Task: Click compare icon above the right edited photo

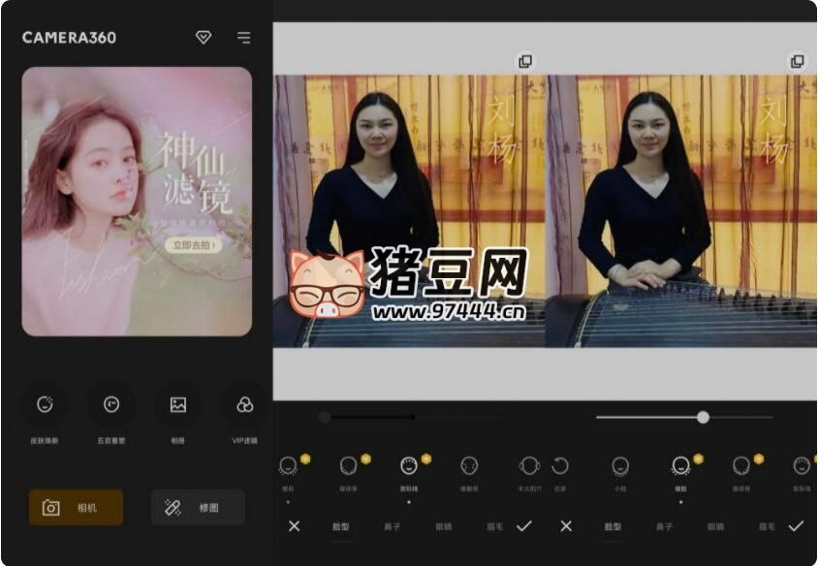Action: 797,61
